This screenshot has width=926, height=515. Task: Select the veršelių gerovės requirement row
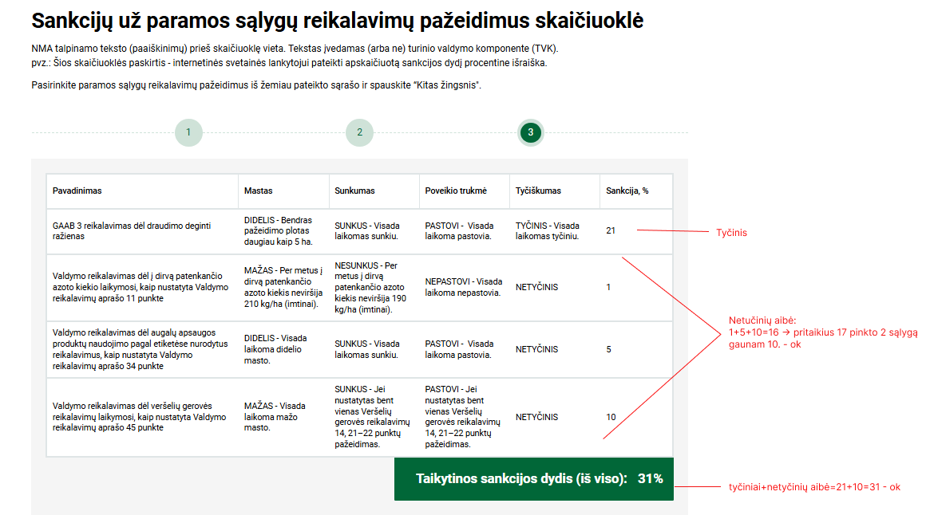coord(140,417)
